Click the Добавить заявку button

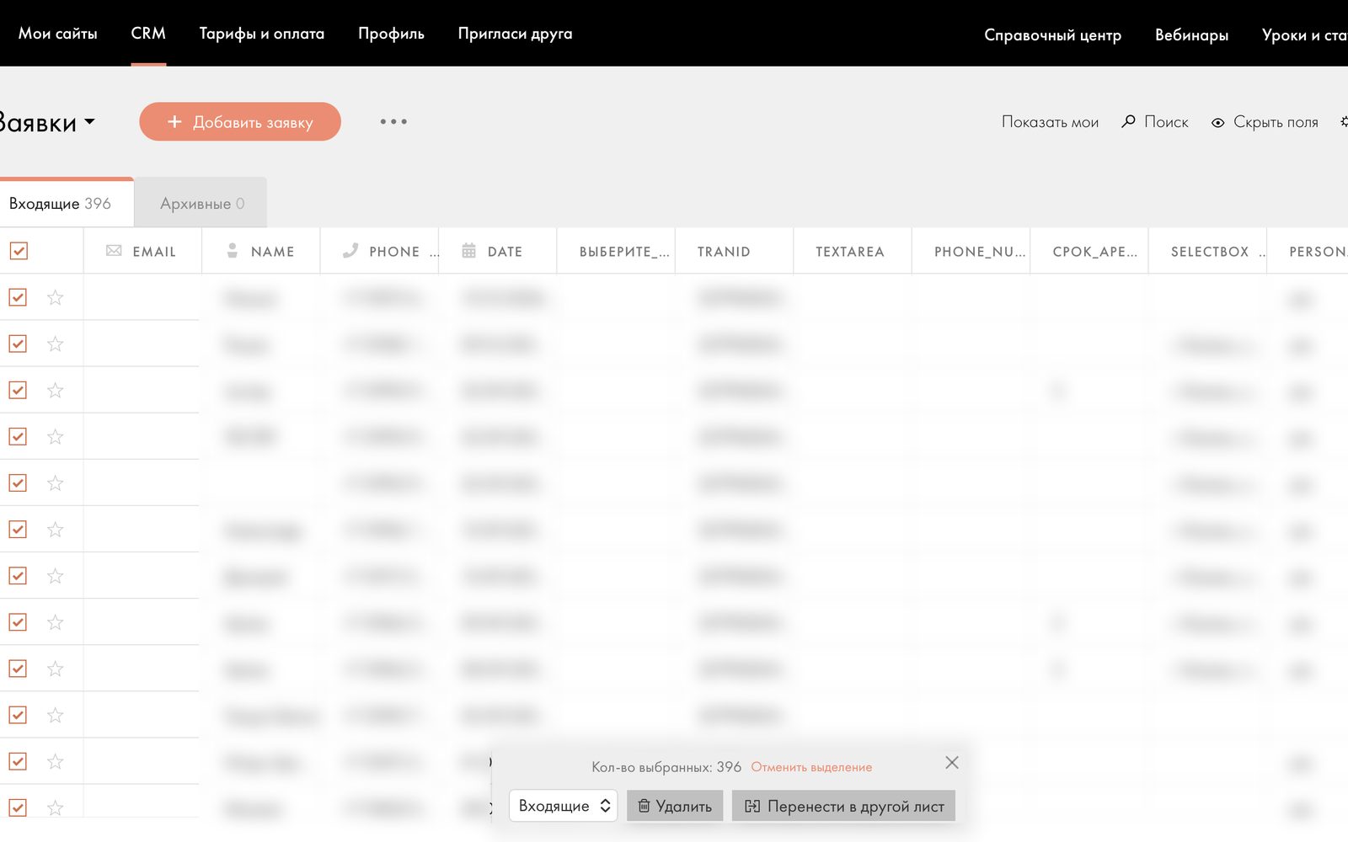point(240,122)
